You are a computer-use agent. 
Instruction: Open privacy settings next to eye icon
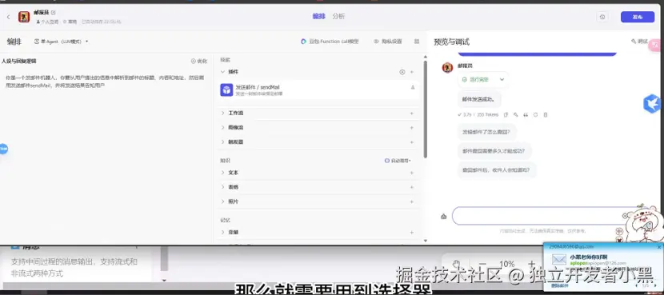point(387,42)
